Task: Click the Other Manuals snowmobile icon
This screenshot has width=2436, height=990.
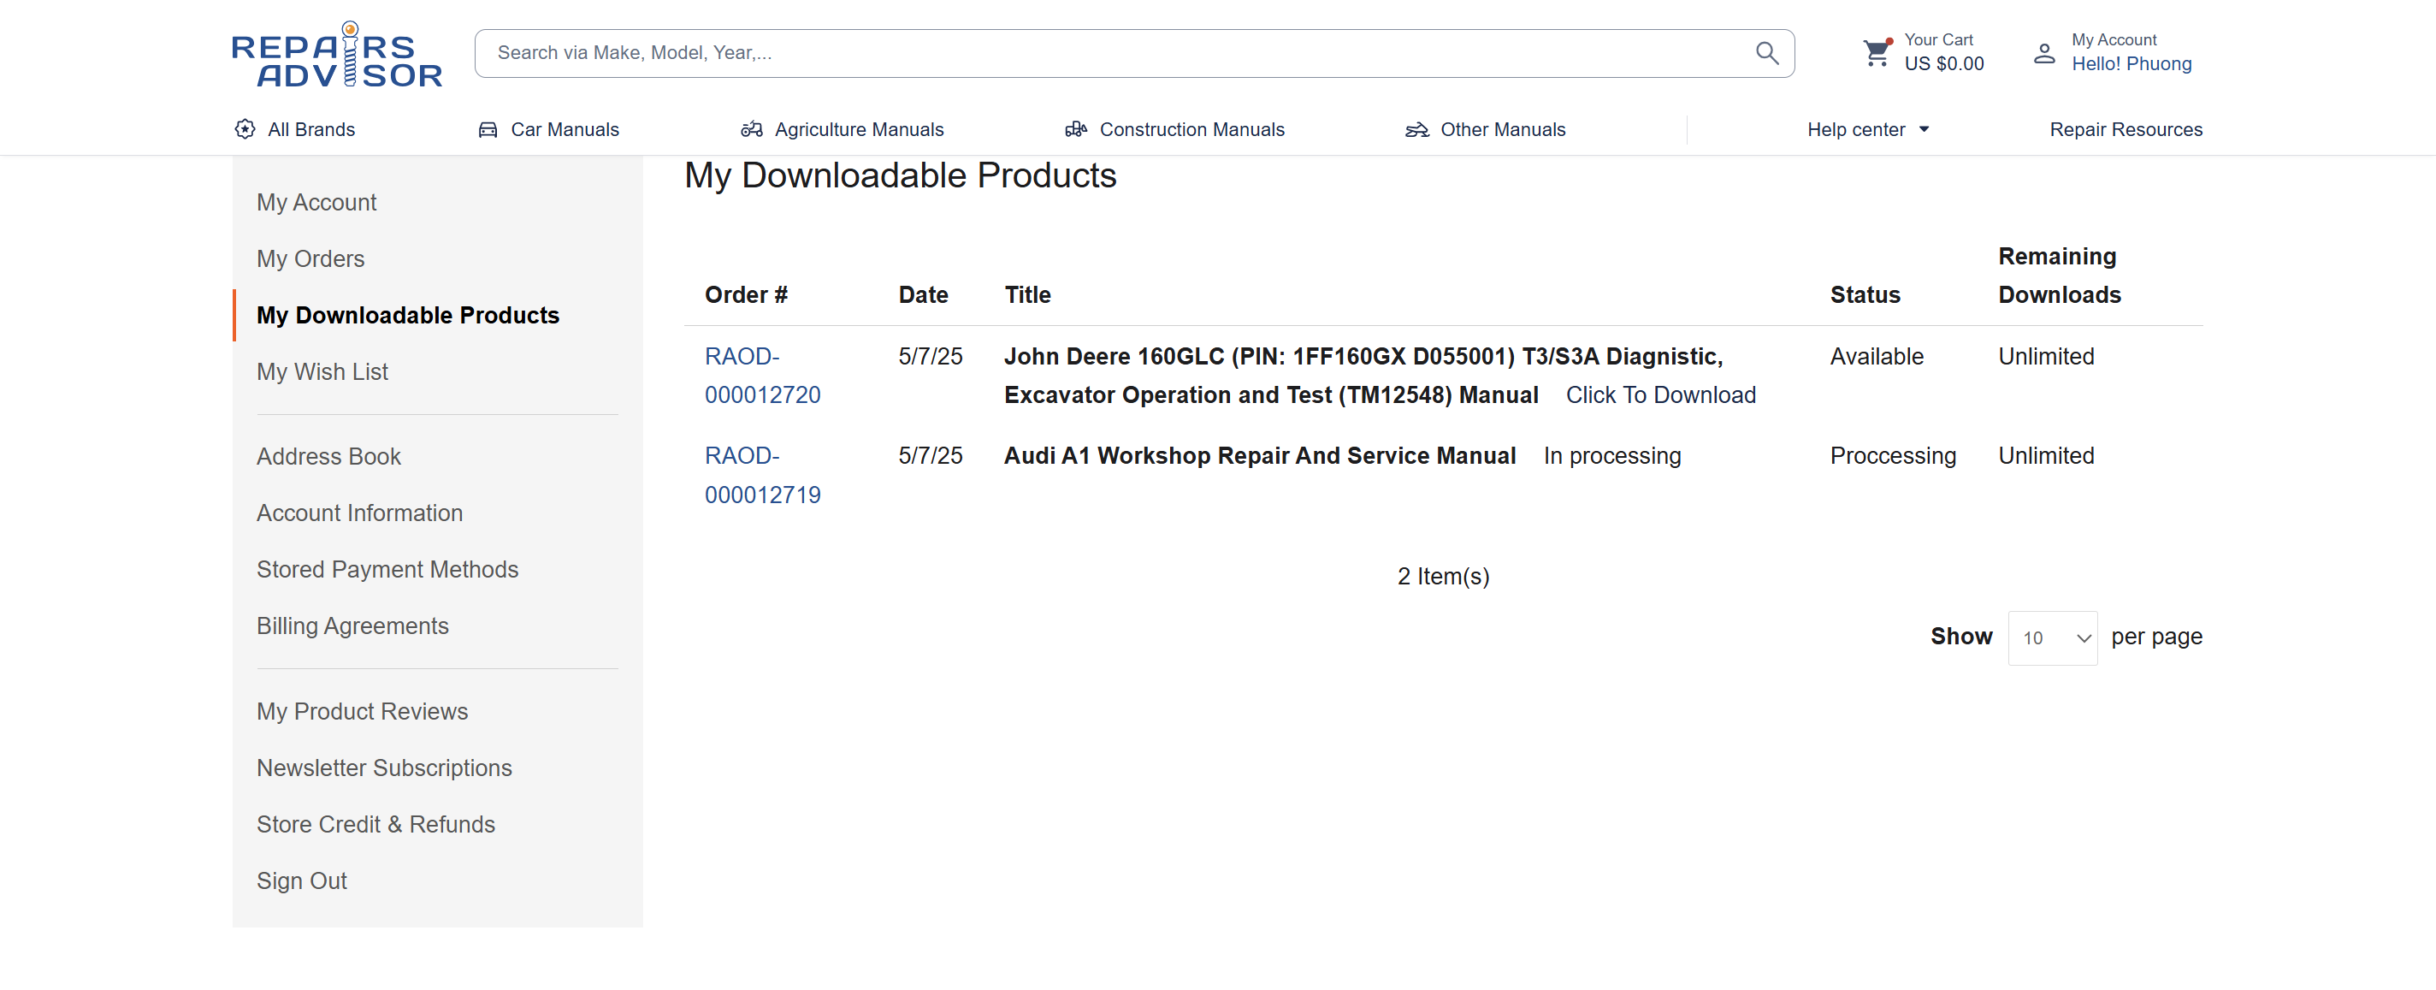Action: tap(1416, 130)
